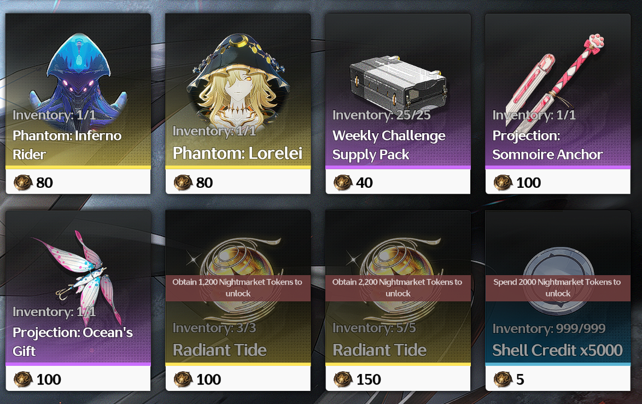
Task: Select the Radiant Tide orb requiring 2,200 tokens
Action: (x=398, y=278)
